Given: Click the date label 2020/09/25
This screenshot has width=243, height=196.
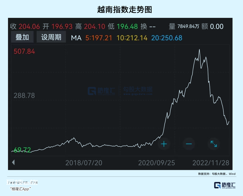Looking at the screenshot, I should (x=156, y=163).
